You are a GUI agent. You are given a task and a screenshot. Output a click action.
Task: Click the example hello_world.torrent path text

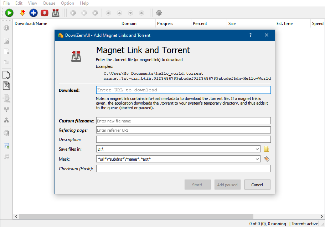(153, 74)
